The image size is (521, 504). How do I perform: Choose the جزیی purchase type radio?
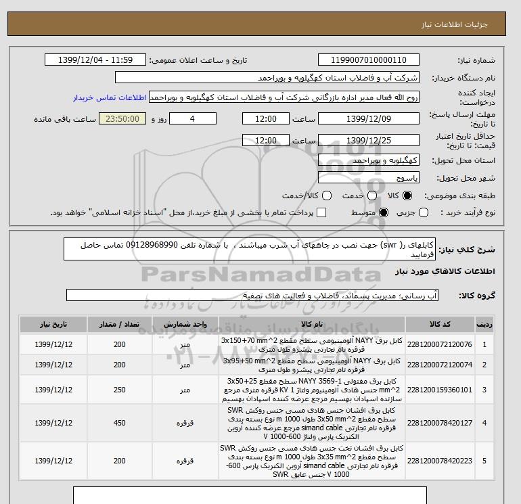click(x=424, y=212)
